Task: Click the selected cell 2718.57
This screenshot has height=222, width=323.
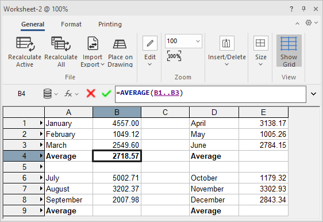Action: (x=117, y=156)
